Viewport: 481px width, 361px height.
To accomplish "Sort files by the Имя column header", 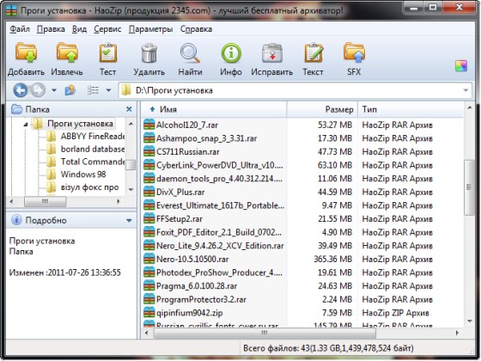I will pos(214,109).
